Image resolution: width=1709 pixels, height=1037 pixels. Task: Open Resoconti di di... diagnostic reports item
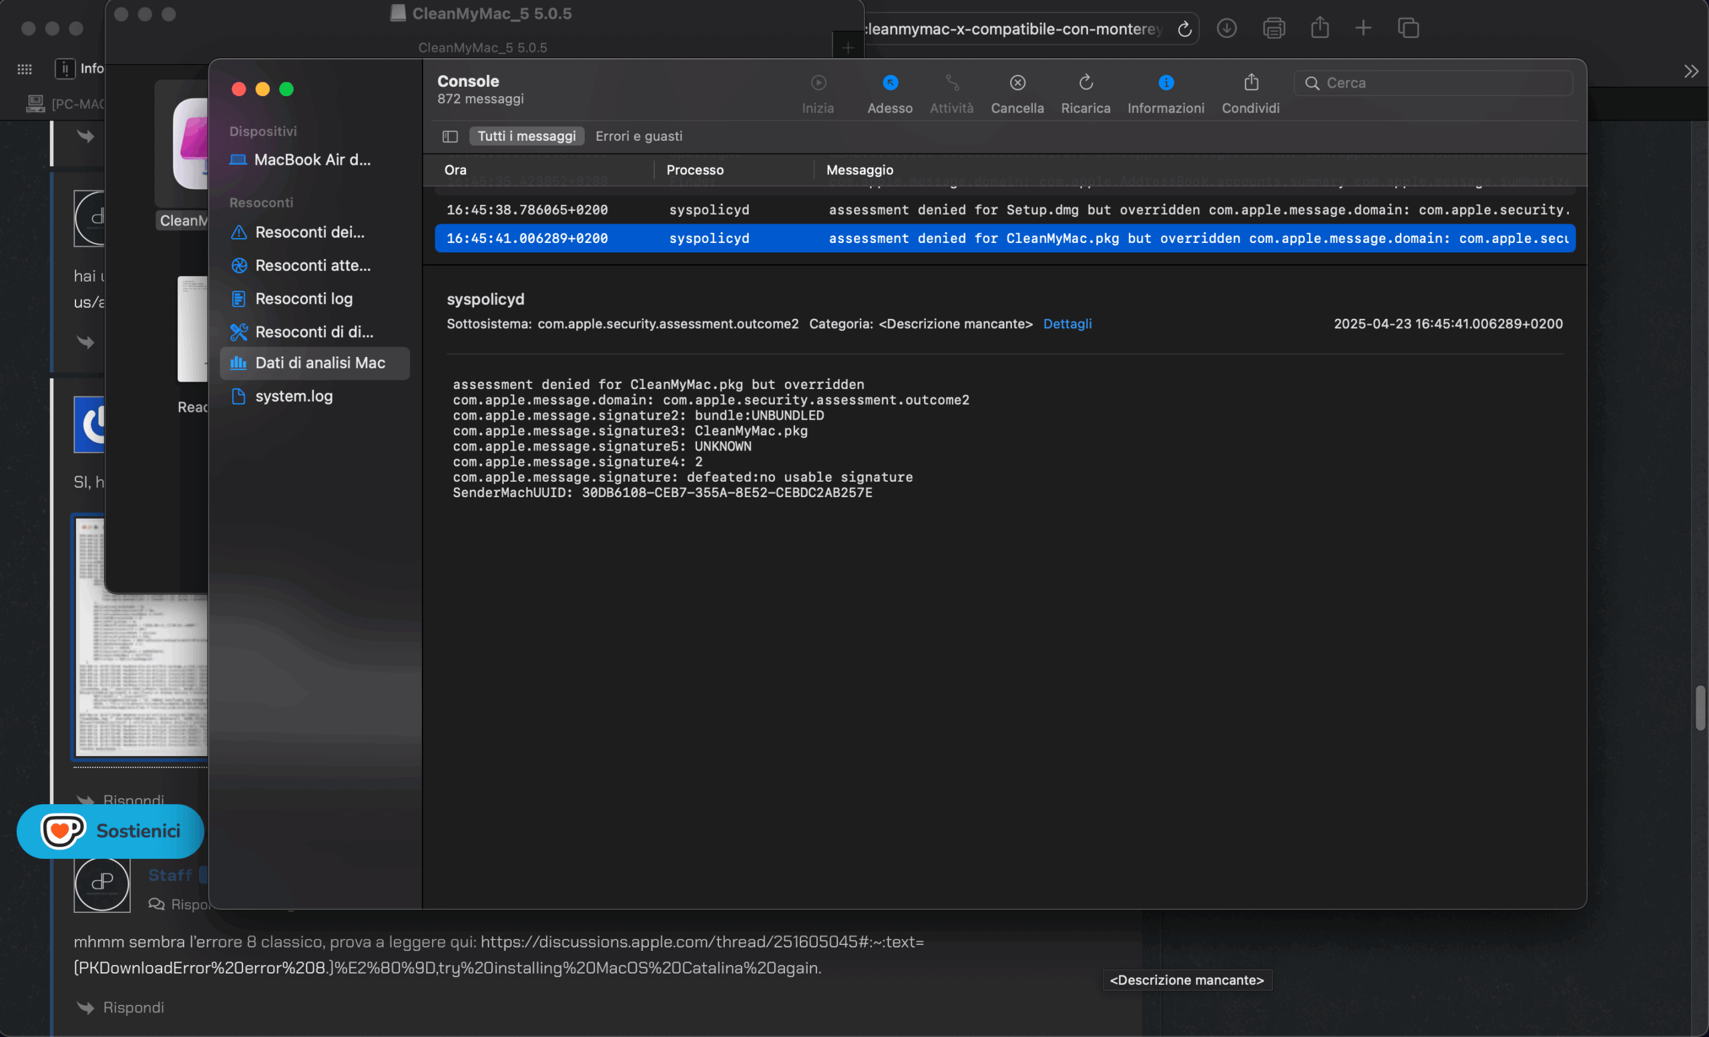(x=314, y=332)
